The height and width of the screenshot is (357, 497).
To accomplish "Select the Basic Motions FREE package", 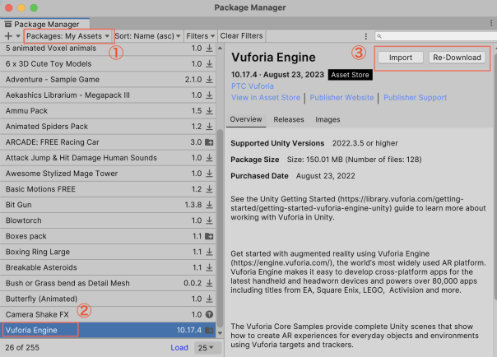I will [108, 189].
